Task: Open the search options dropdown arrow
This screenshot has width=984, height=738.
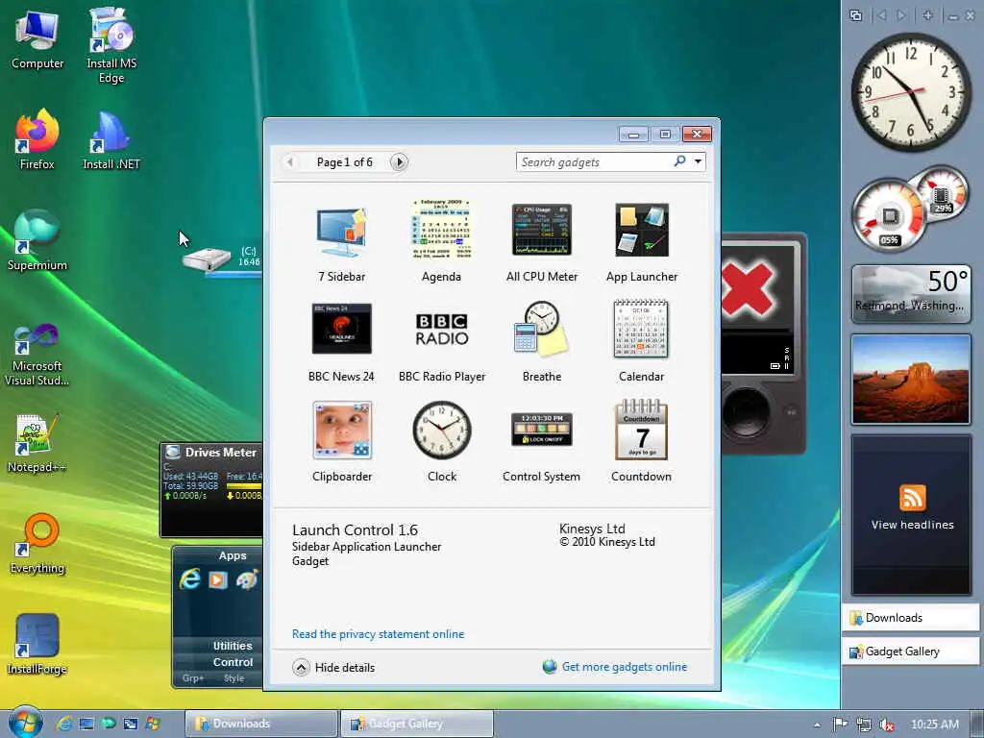Action: click(x=698, y=161)
